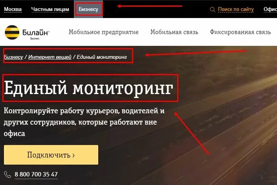This screenshot has height=185, width=277.
Task: Click the search magnifier icon
Action: click(x=213, y=9)
